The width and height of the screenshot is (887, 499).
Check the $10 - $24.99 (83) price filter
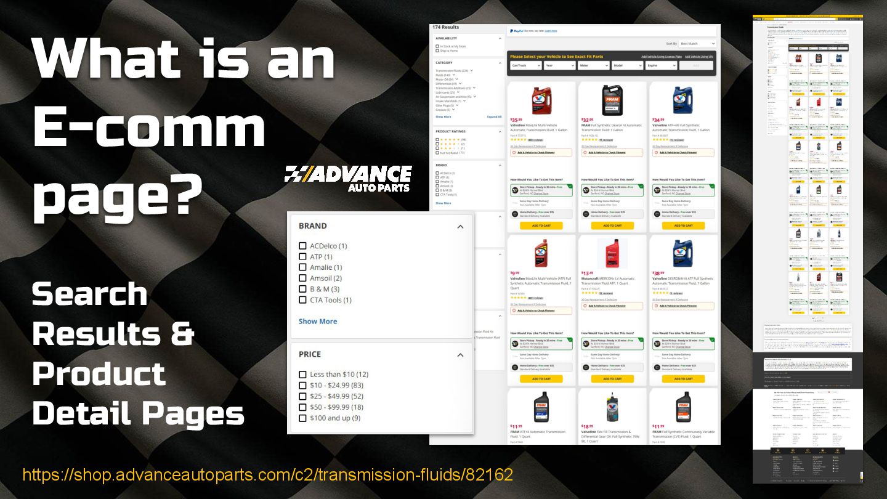pyautogui.click(x=302, y=385)
